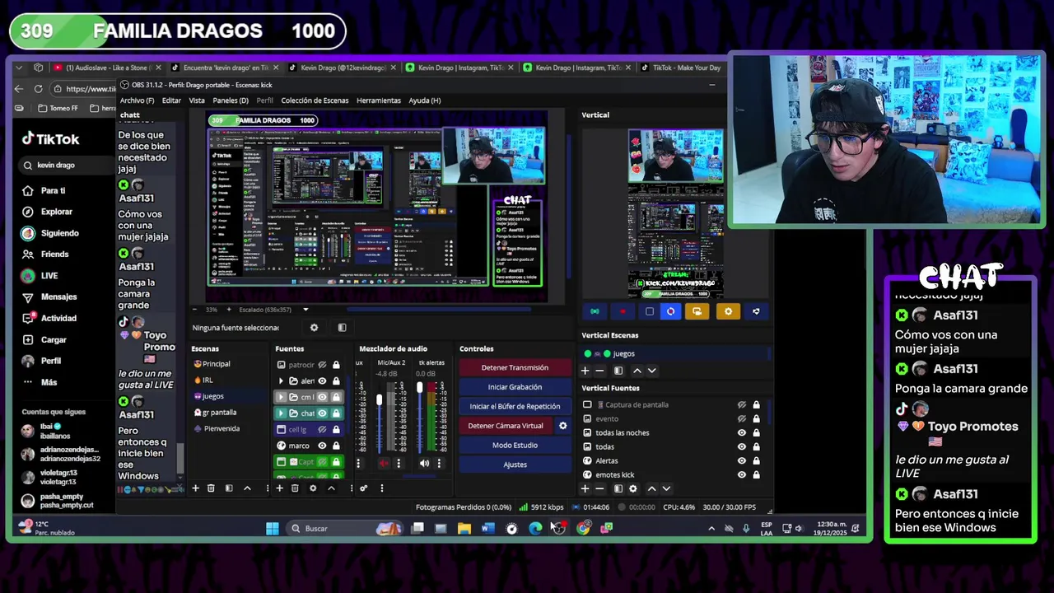Screen dimensions: 1054x593
Task: Click Iniciar el Búfer de Repetición
Action: pyautogui.click(x=515, y=406)
